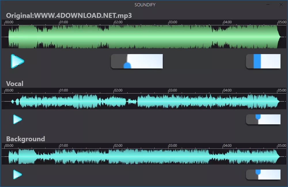Viewport: 288px width, 187px height.
Task: Adjust the Vocal track volume slider
Action: click(x=263, y=119)
